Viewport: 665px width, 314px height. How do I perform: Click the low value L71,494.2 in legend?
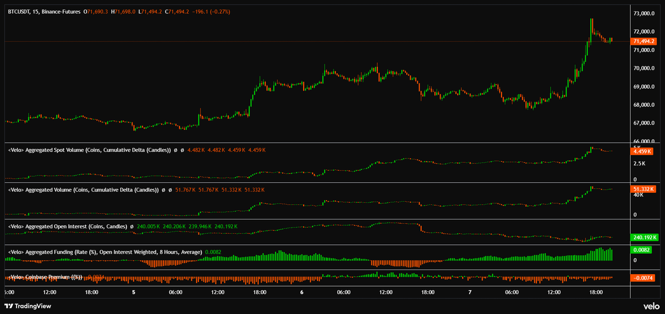150,12
